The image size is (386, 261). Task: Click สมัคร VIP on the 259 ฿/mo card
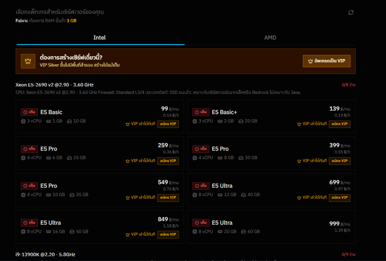point(168,161)
